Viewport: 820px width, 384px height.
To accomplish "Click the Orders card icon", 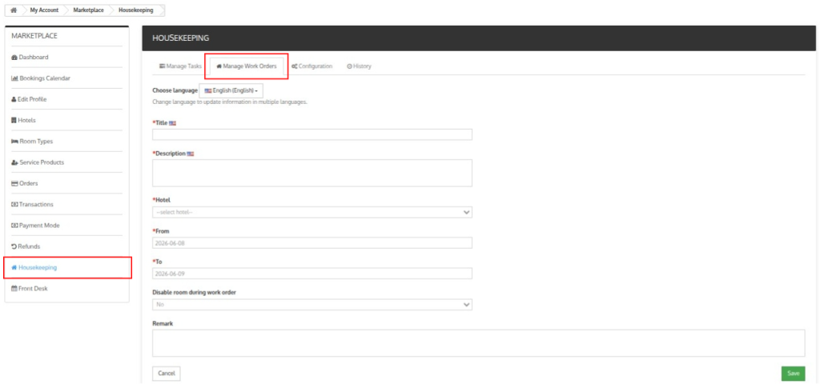I will pos(14,183).
